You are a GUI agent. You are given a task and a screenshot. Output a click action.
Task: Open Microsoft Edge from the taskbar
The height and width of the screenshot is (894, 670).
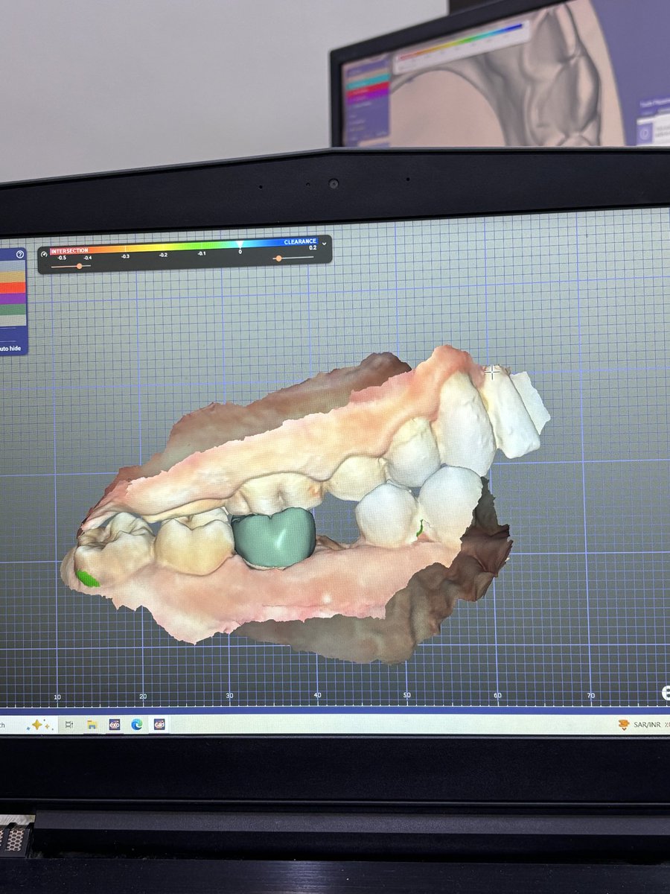(136, 725)
